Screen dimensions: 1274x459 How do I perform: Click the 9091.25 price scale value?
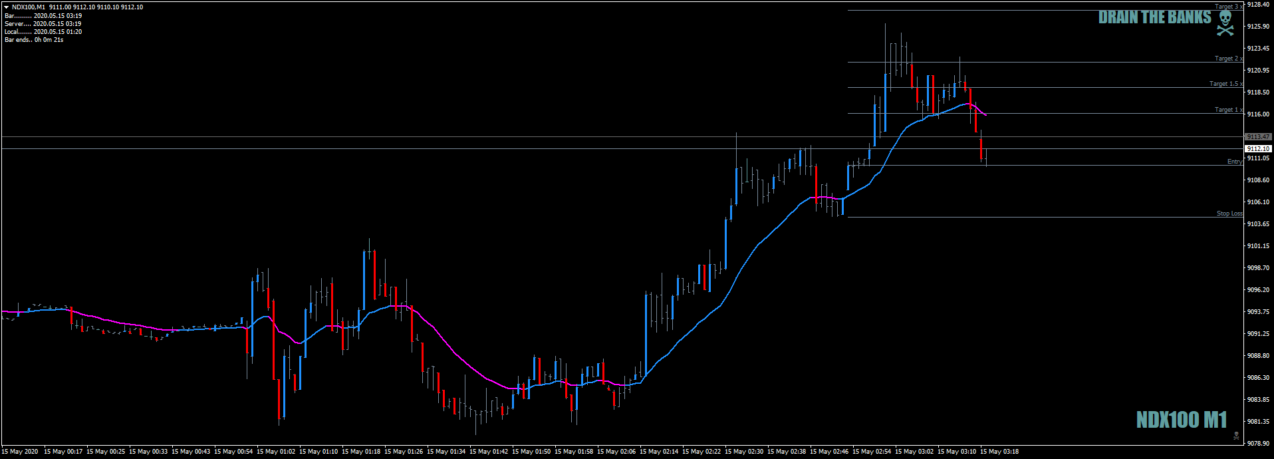tap(1259, 333)
